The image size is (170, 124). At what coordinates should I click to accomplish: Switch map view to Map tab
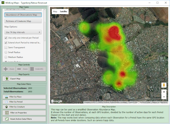55,11
